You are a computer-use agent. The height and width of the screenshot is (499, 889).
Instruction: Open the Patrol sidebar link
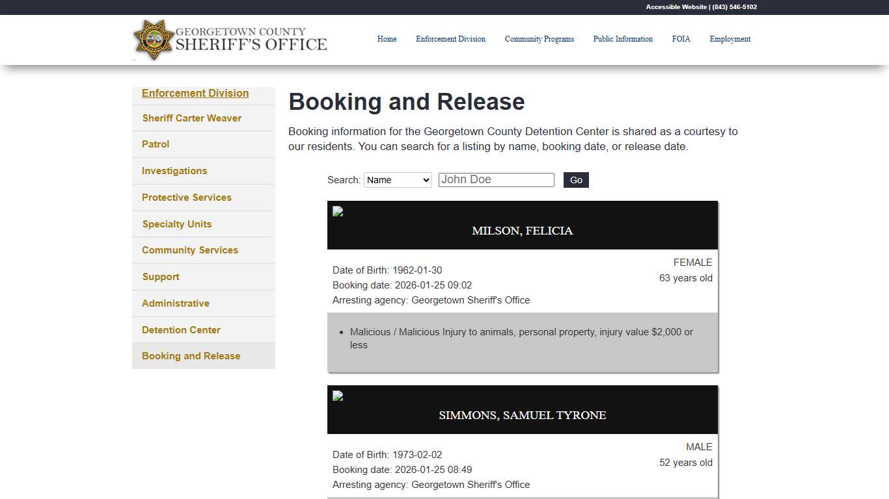[156, 144]
